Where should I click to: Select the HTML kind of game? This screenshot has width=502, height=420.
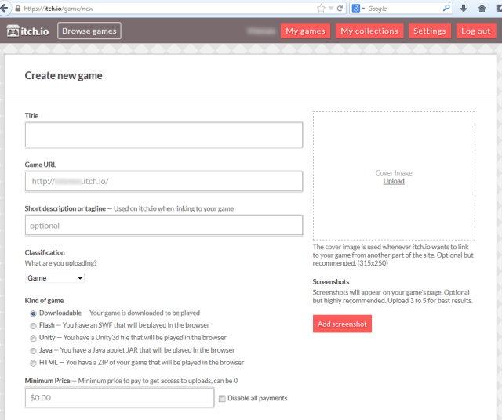click(x=32, y=363)
